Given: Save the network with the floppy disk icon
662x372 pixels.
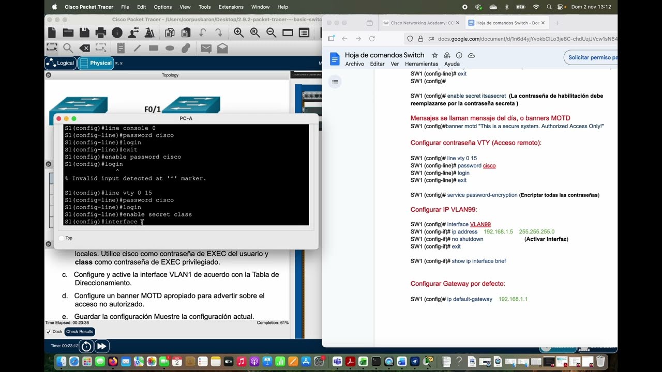Looking at the screenshot, I should tap(85, 33).
